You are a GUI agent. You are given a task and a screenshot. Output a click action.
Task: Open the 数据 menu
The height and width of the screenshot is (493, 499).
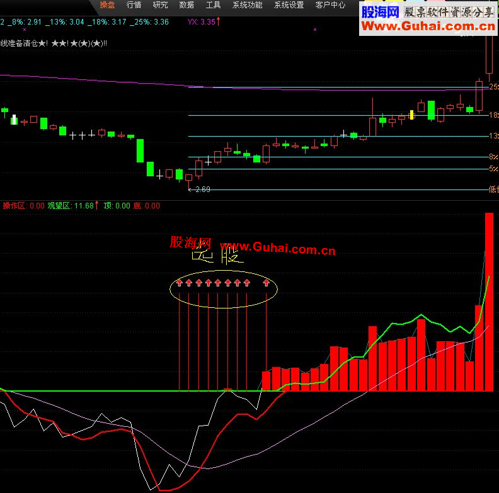coord(186,5)
